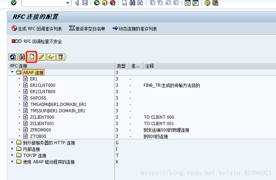Click the comment 到发送端000的物理连接
The width and height of the screenshot is (276, 180).
[x=166, y=130]
